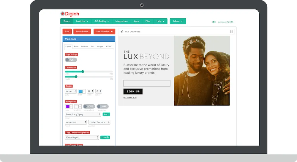Open the Boxes menu
297x162 pixels.
[67, 21]
